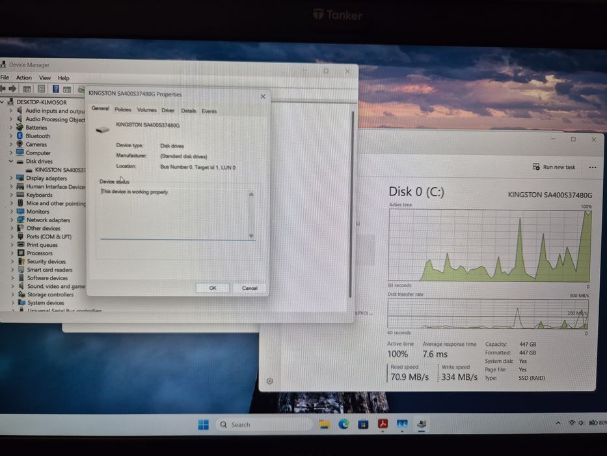Click the Bluetooth logo icon in tree

click(x=20, y=135)
